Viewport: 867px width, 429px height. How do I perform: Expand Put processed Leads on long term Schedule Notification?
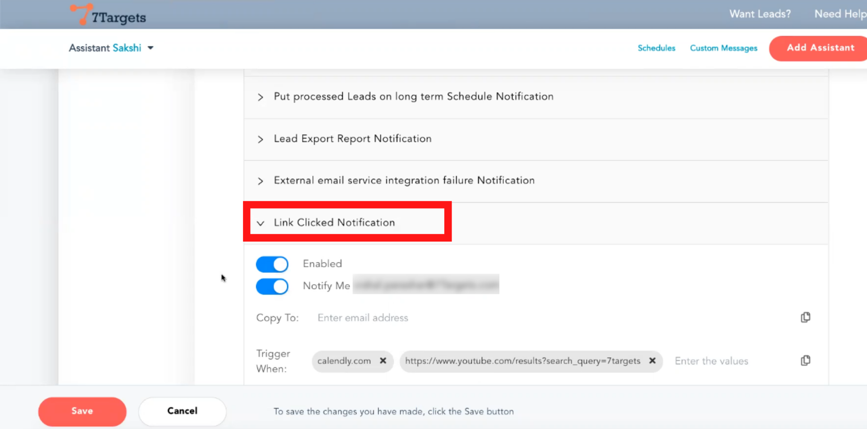pos(413,97)
